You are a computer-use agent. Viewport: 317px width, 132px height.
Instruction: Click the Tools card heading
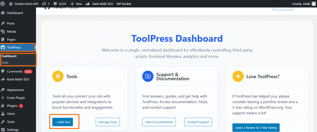(72, 76)
